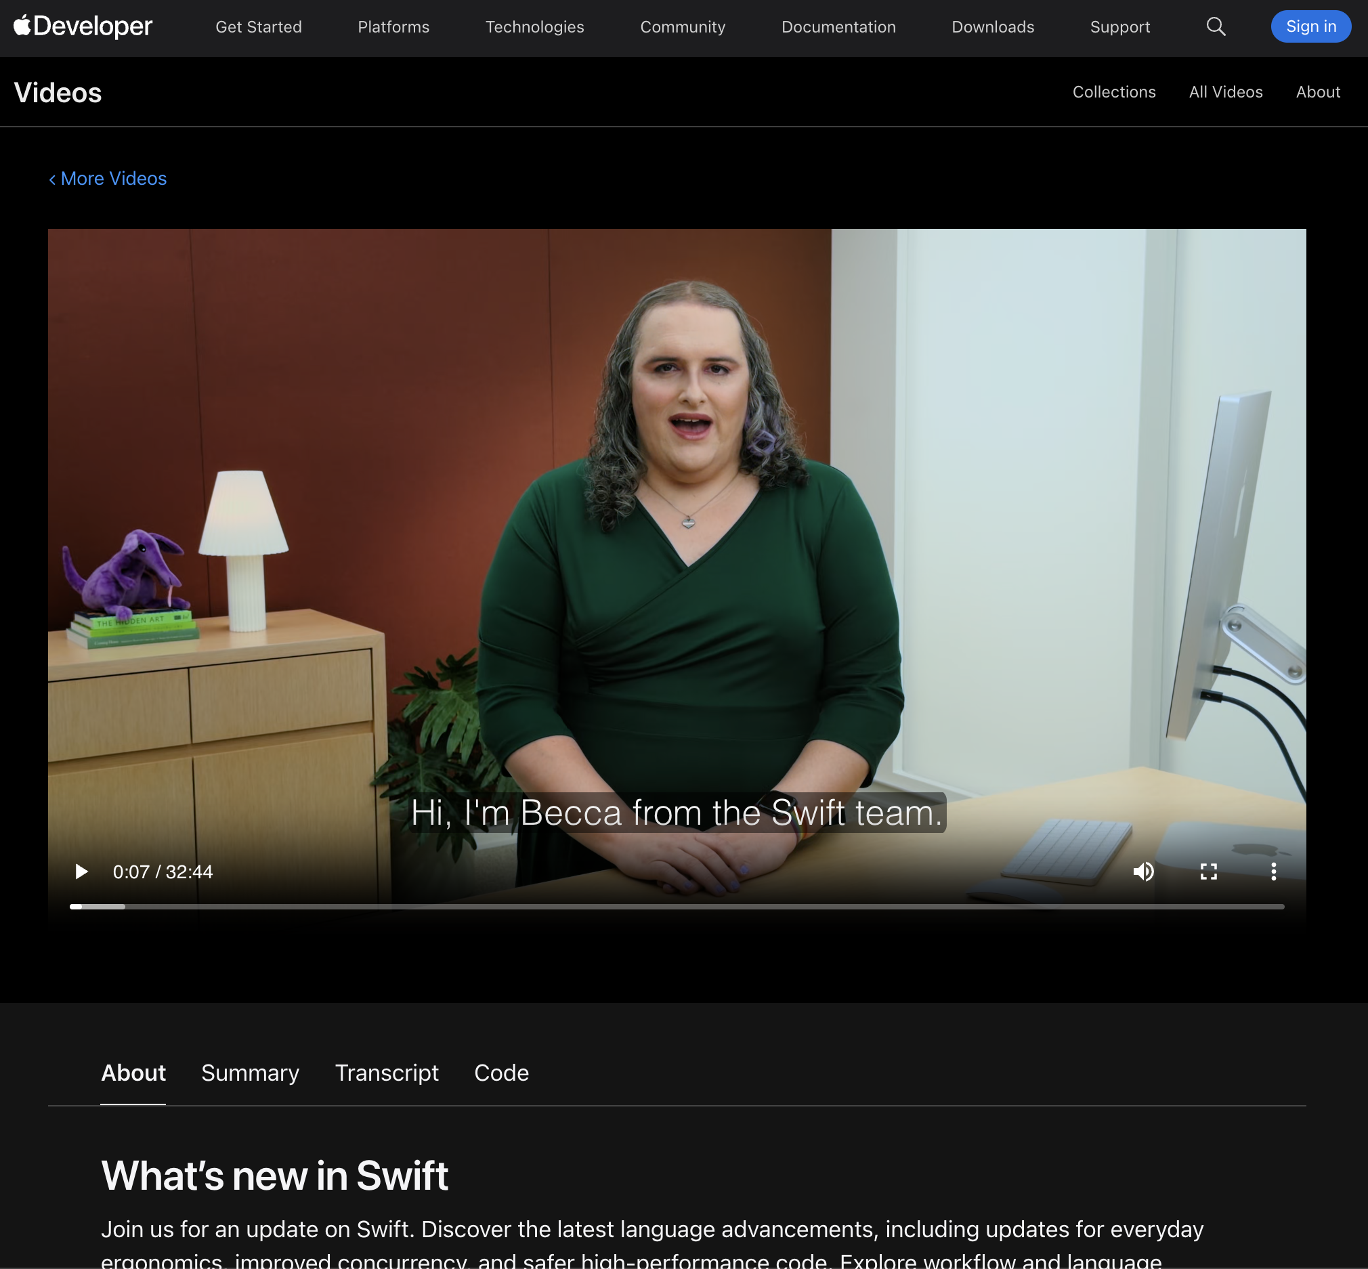Open the Platforms menu
The width and height of the screenshot is (1368, 1269).
pyautogui.click(x=393, y=27)
